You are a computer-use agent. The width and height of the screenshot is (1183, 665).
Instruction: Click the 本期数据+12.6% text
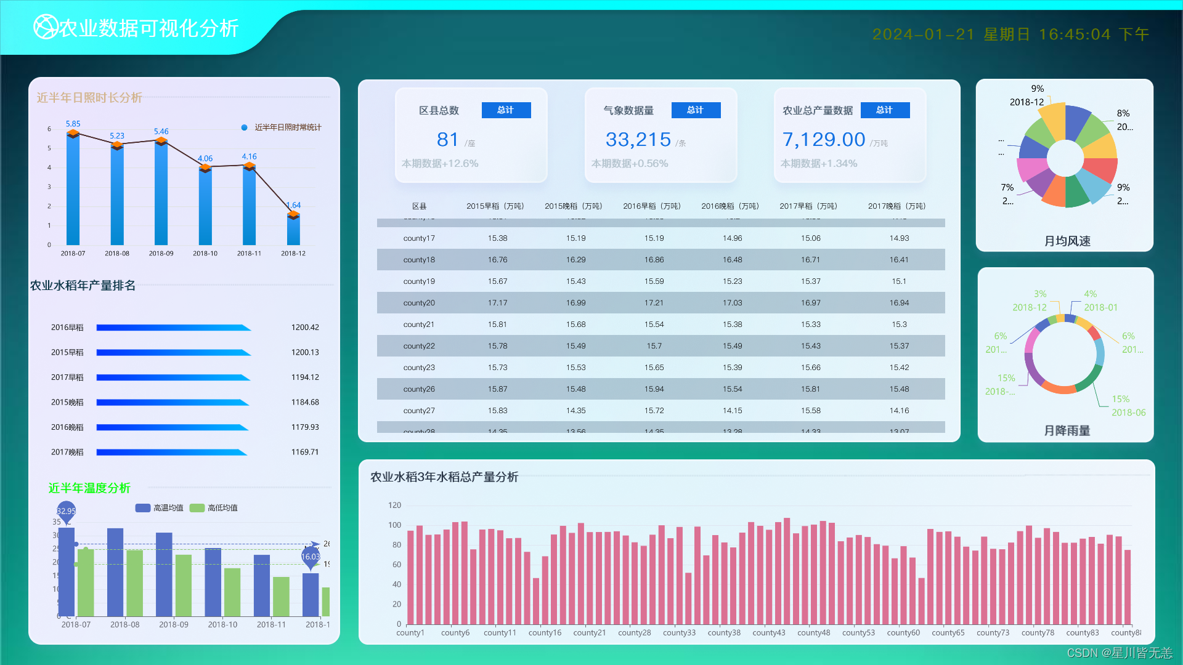(x=440, y=164)
